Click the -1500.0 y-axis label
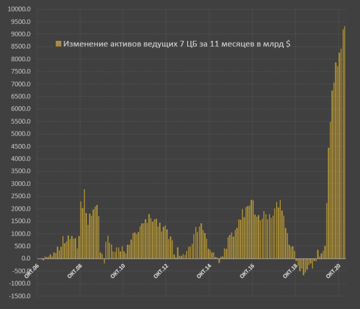The image size is (360, 309). tap(20, 296)
